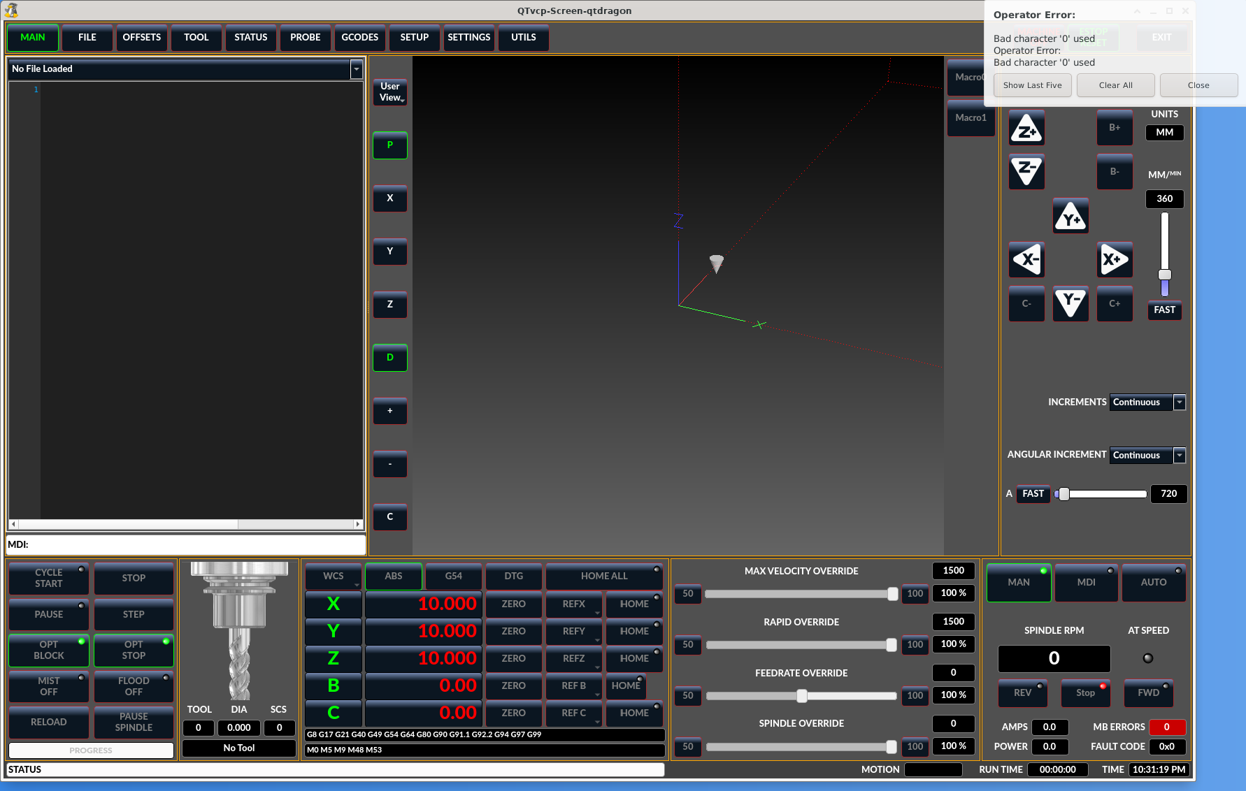Jog Z axis up with Z+ arrow

(x=1026, y=129)
